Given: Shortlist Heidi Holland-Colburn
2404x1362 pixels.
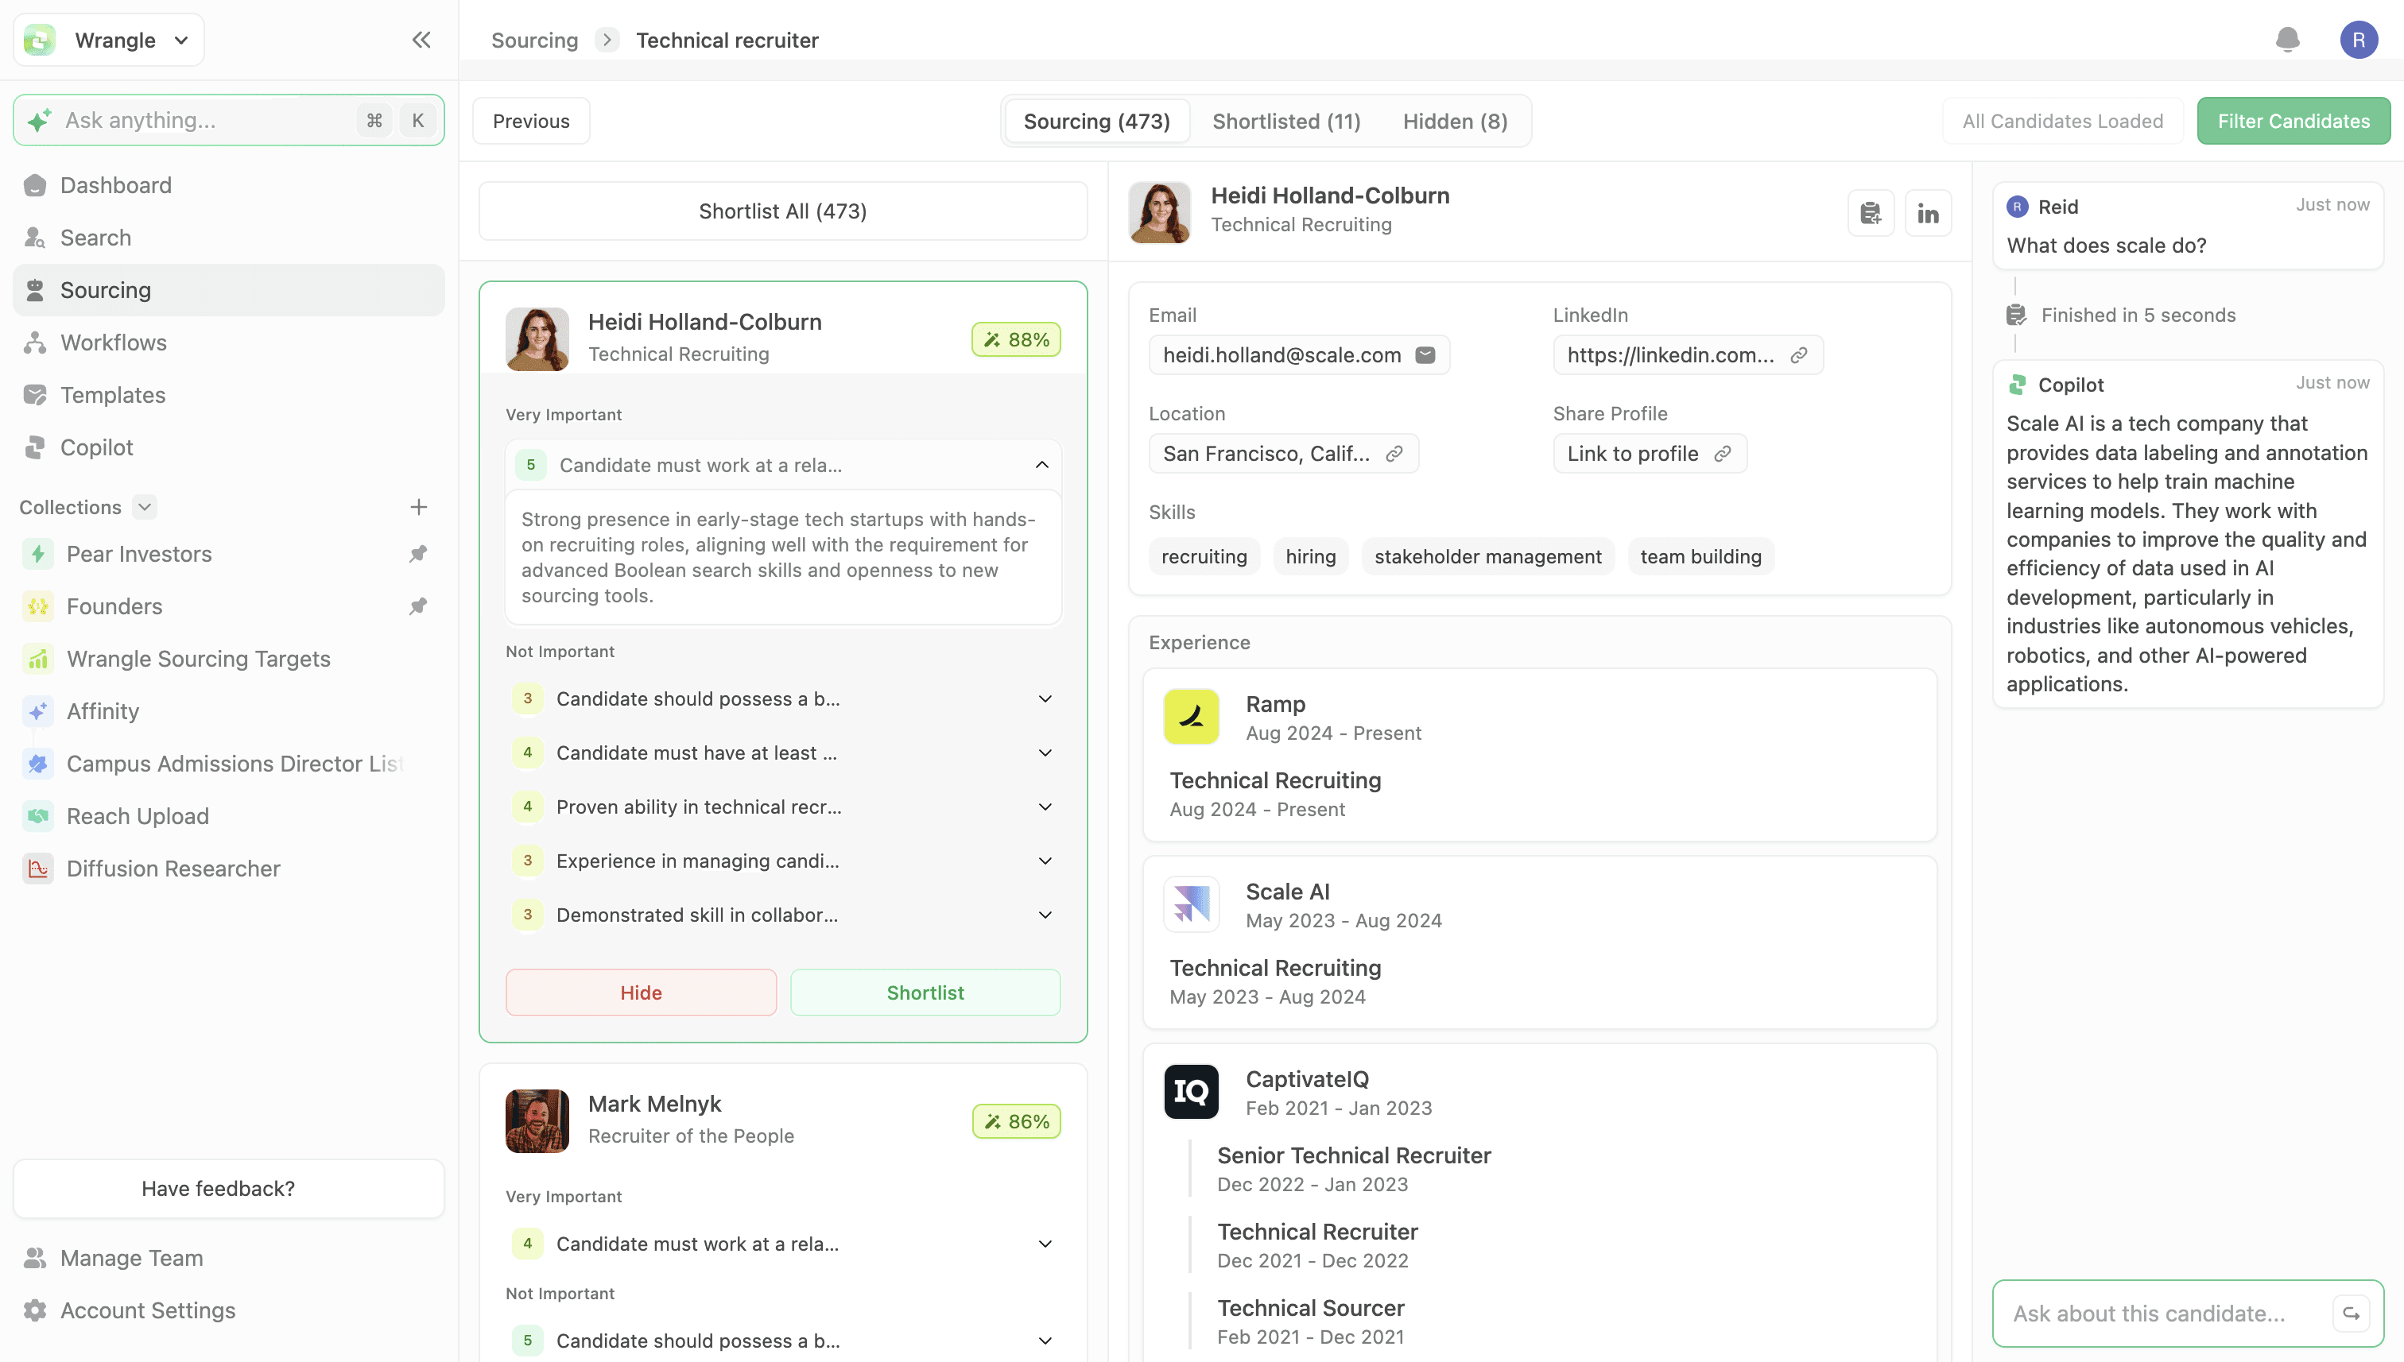Looking at the screenshot, I should point(925,992).
